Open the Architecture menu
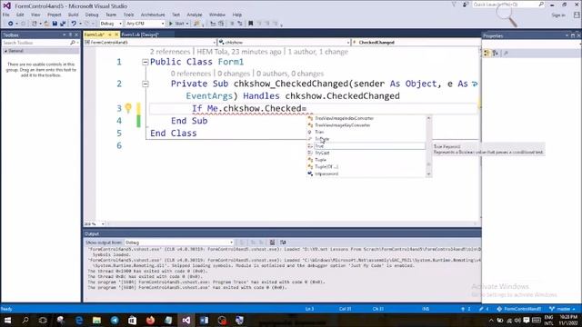This screenshot has height=327, width=582. [x=153, y=15]
